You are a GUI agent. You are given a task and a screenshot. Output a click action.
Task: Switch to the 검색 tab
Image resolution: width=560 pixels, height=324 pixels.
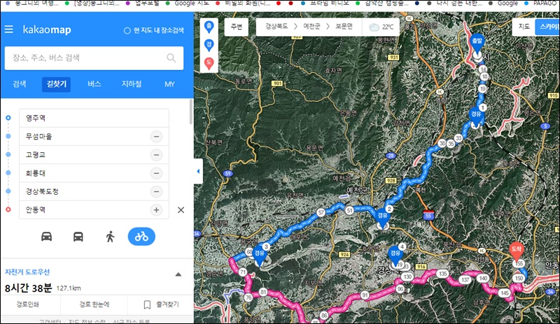click(x=20, y=84)
